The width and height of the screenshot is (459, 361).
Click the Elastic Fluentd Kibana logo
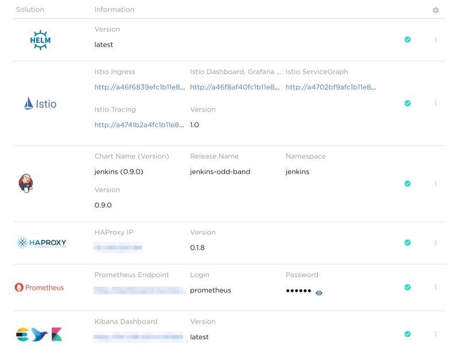pyautogui.click(x=39, y=335)
